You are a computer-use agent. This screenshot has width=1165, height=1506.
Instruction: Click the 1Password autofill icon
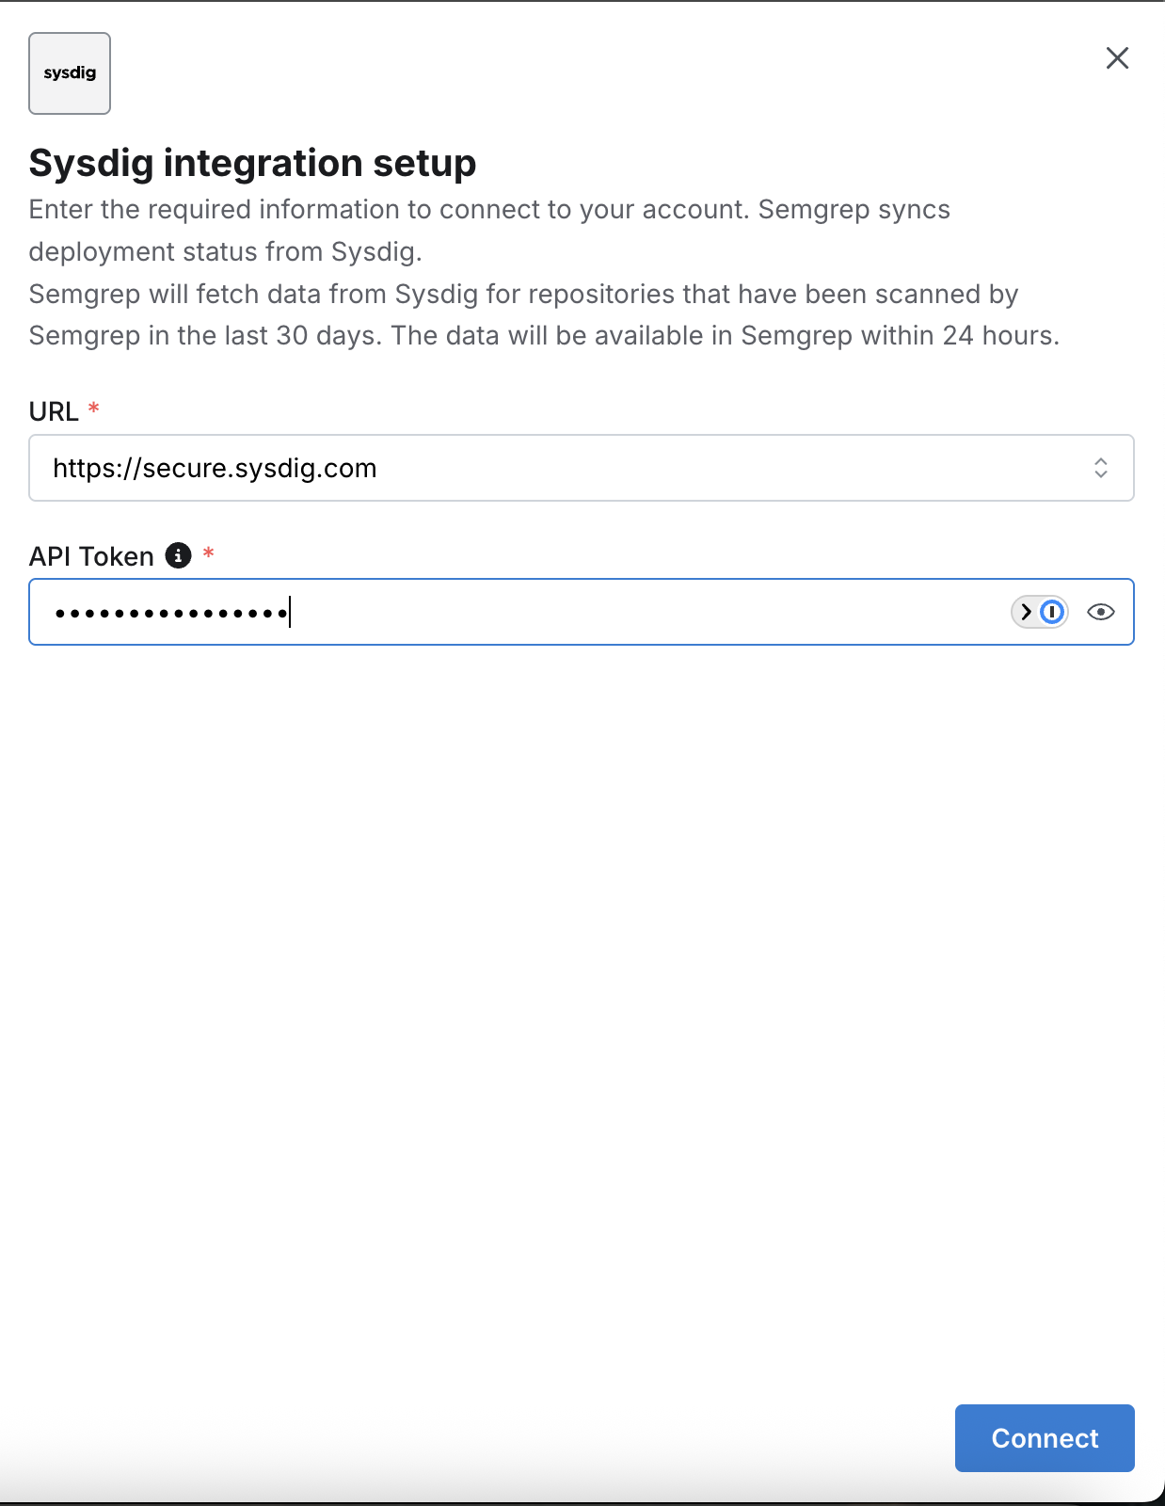1051,612
